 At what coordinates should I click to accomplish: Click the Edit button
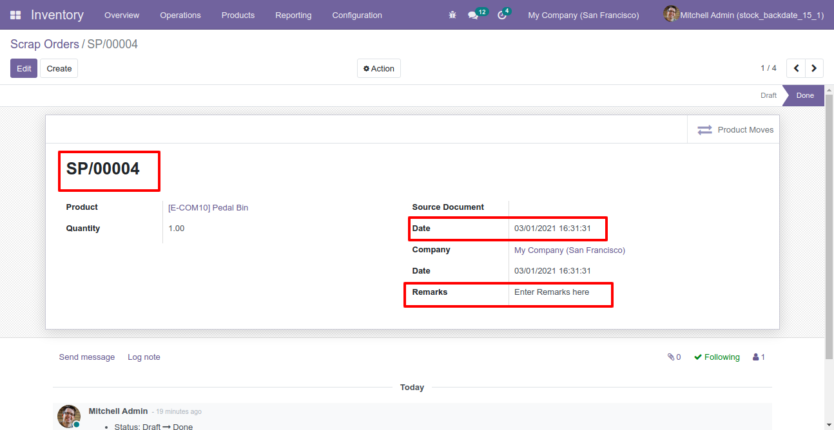24,68
